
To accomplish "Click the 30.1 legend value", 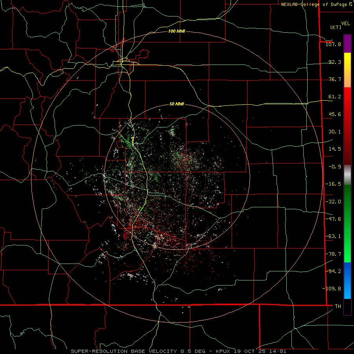I will (335, 132).
